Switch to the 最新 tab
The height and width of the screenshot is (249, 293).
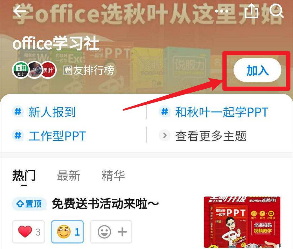pyautogui.click(x=69, y=176)
